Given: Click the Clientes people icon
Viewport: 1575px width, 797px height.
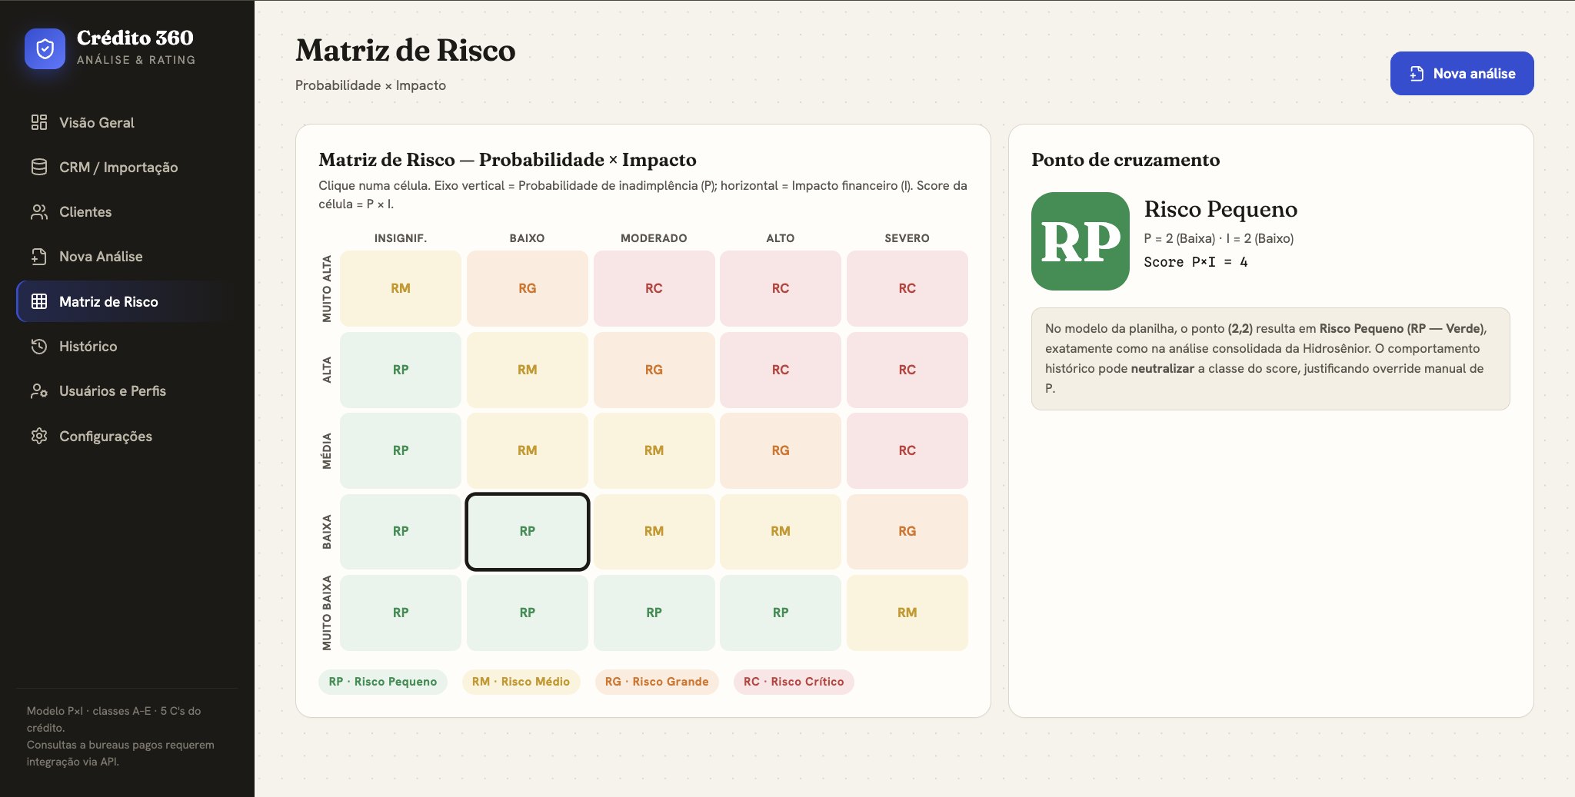Looking at the screenshot, I should click(x=39, y=211).
